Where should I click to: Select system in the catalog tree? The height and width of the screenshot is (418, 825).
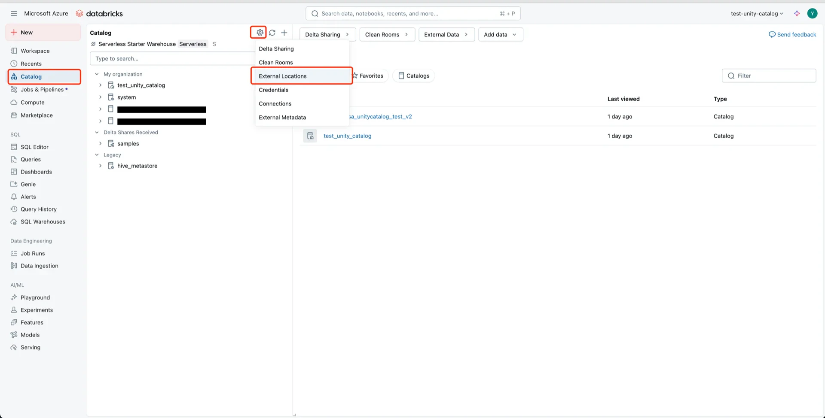click(x=126, y=97)
